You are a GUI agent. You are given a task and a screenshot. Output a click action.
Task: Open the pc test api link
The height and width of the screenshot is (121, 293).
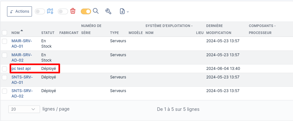(21, 69)
